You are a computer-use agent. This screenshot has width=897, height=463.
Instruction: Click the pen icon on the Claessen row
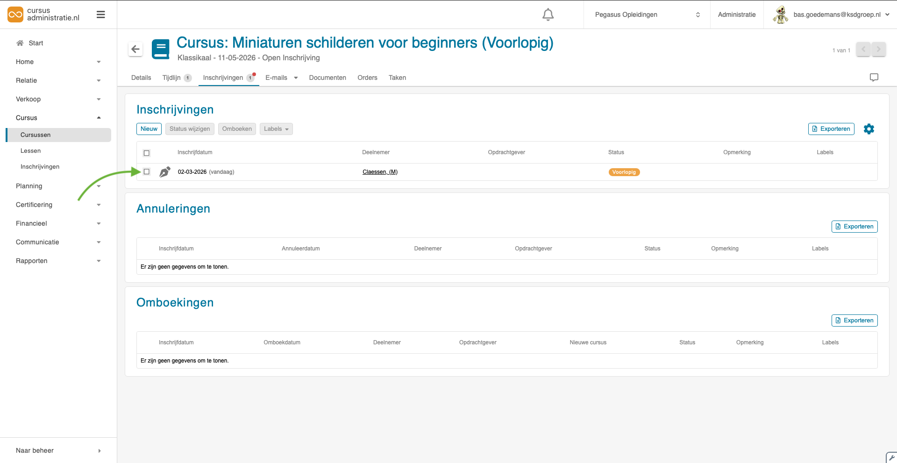click(x=164, y=172)
